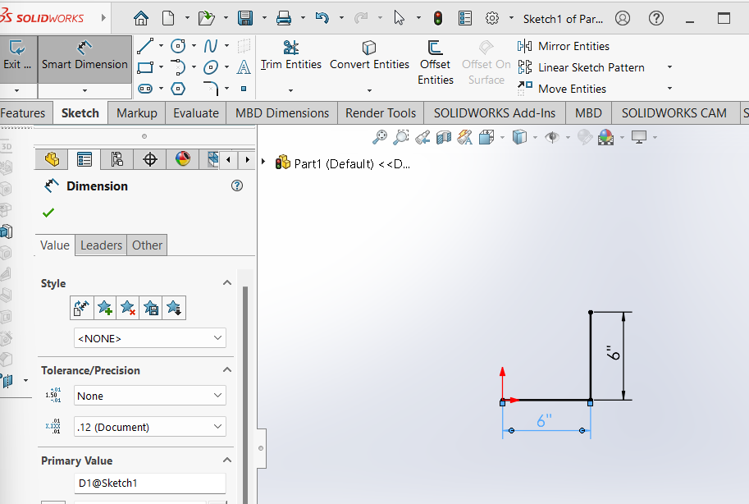749x504 pixels.
Task: Select the Line sketch tool
Action: 145,47
